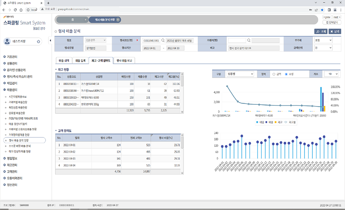Switch to the 행사 매출 비교 tab
Image resolution: width=345 pixels, height=210 pixels.
tap(124, 61)
